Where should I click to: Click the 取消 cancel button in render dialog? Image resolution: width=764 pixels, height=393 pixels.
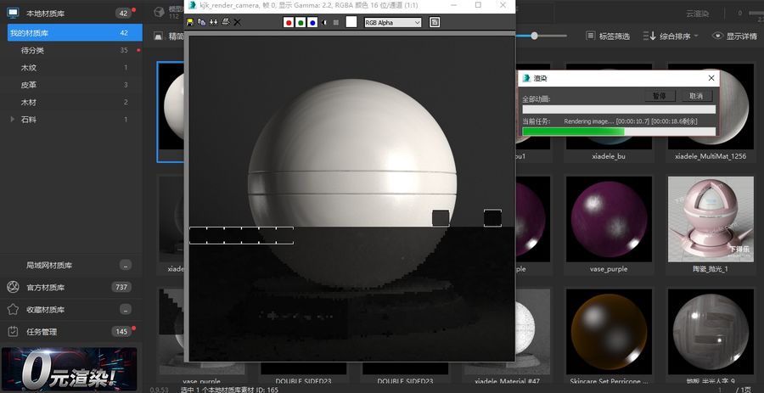696,96
